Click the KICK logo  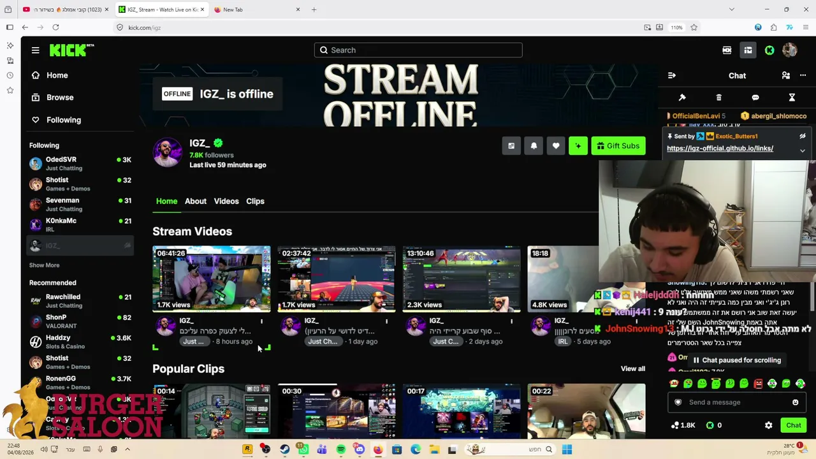(71, 50)
